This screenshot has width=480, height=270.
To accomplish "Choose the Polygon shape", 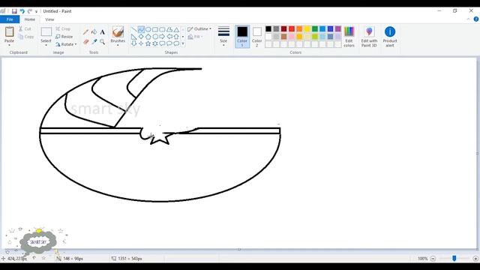I will 169,30.
